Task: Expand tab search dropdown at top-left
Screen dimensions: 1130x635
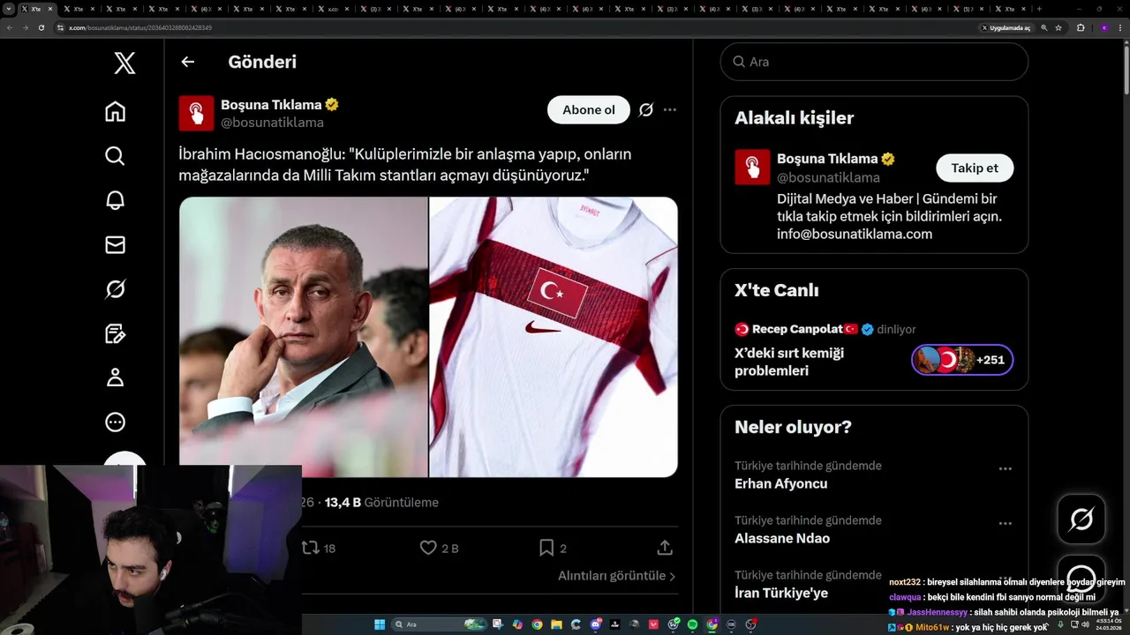Action: pyautogui.click(x=9, y=9)
